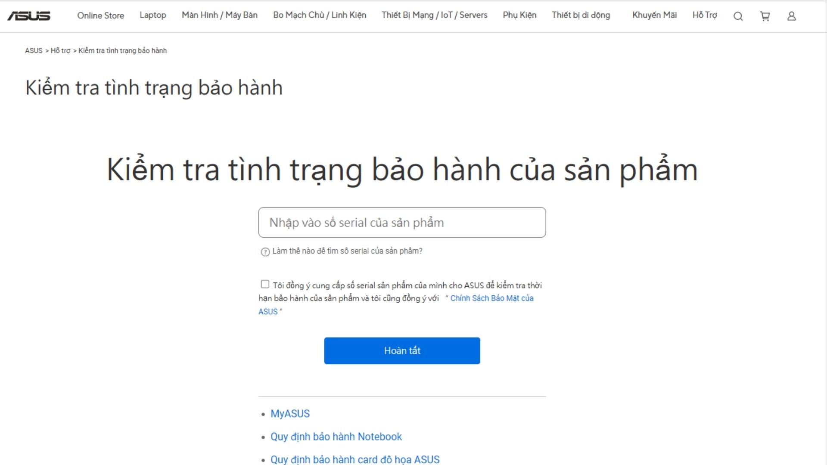Click 'Kiểm tra tình trạng bảo hành' breadcrumb text
This screenshot has height=465, width=827.
click(122, 51)
